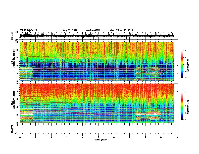This screenshot has width=199, height=154.
Task: Click the ch.3 flat voltage line
Action: pyautogui.click(x=97, y=129)
